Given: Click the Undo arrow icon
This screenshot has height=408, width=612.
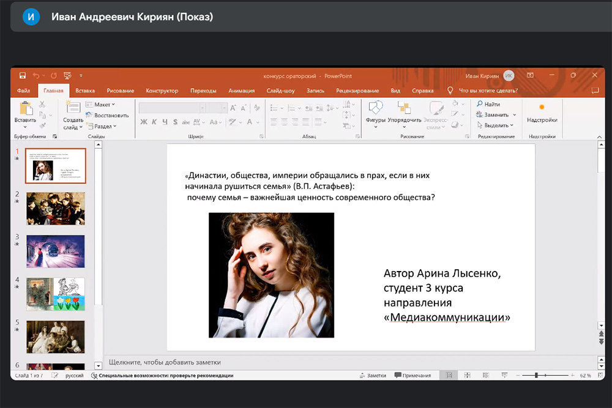Looking at the screenshot, I should tap(36, 75).
